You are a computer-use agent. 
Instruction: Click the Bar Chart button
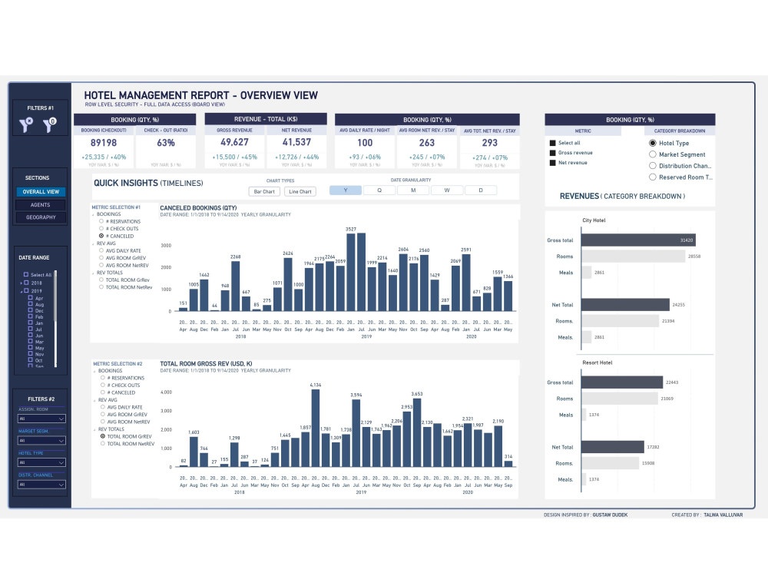[x=264, y=191]
